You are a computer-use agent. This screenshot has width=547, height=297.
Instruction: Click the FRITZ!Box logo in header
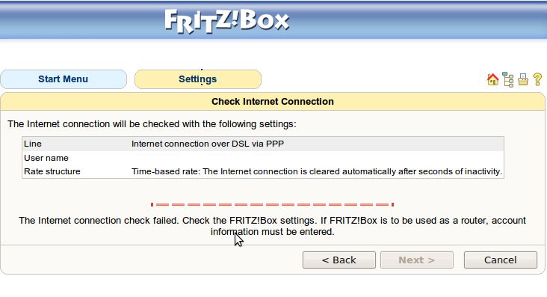226,21
